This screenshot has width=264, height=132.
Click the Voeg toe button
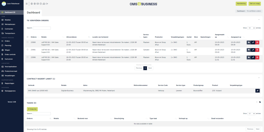(32, 109)
